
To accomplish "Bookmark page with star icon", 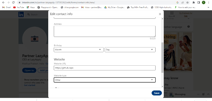I will point(187,2).
